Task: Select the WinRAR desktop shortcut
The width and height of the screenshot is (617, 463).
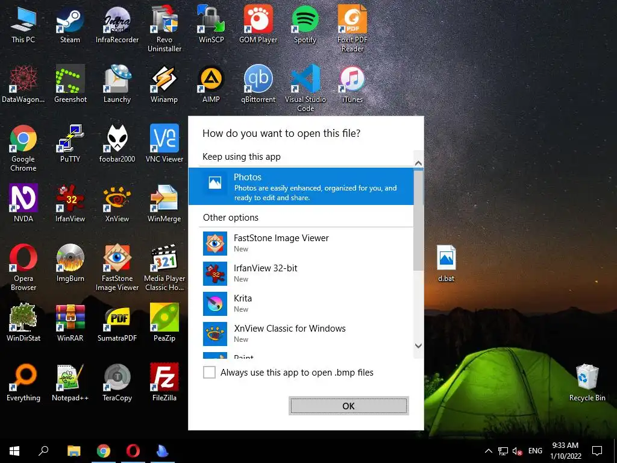Action: pos(70,323)
